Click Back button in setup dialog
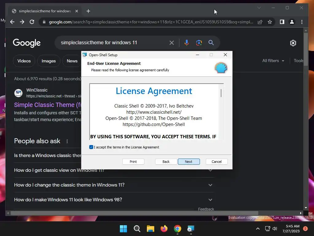Image resolution: width=314 pixels, height=236 pixels. pos(166,162)
